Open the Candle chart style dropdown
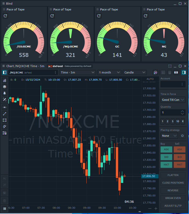The height and width of the screenshot is (214, 189). pos(134,72)
